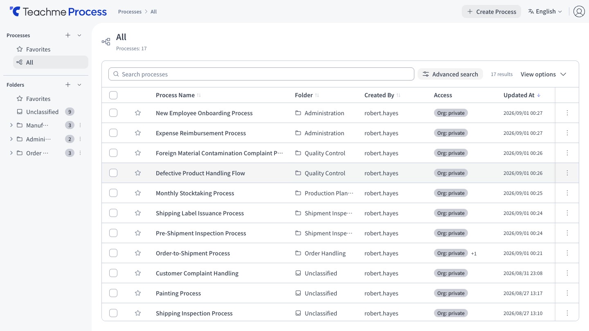Collapse the Folders section chevron

click(79, 85)
